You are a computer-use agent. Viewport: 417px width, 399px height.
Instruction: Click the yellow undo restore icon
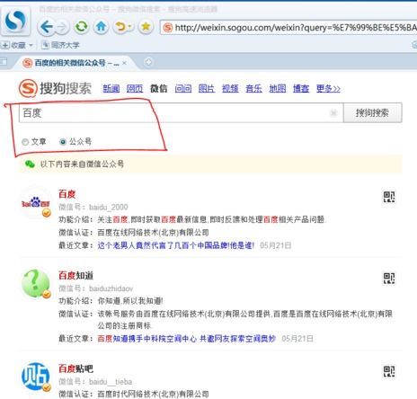coord(120,27)
